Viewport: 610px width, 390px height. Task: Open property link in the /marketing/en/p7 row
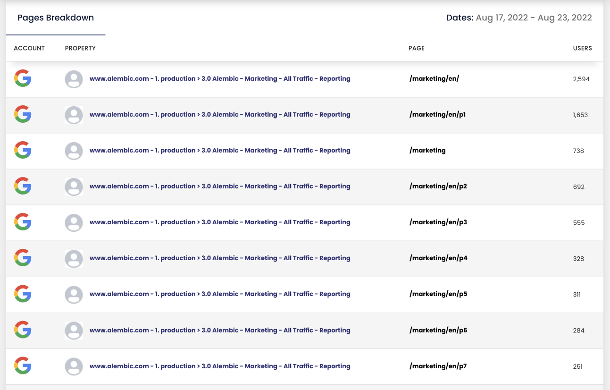pyautogui.click(x=220, y=366)
